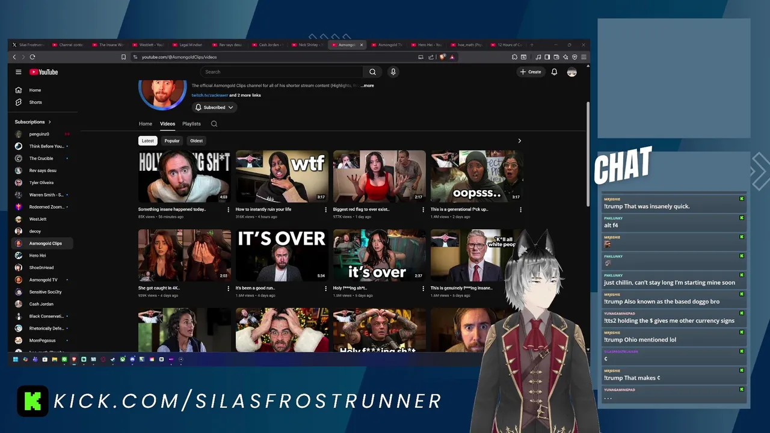Open The Crucible subscription channel
The width and height of the screenshot is (770, 433).
[42, 158]
